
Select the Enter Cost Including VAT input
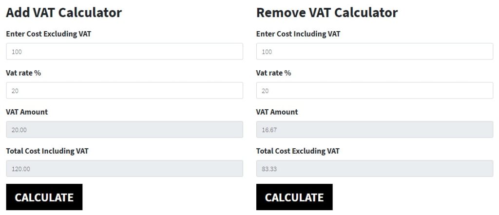click(x=374, y=52)
